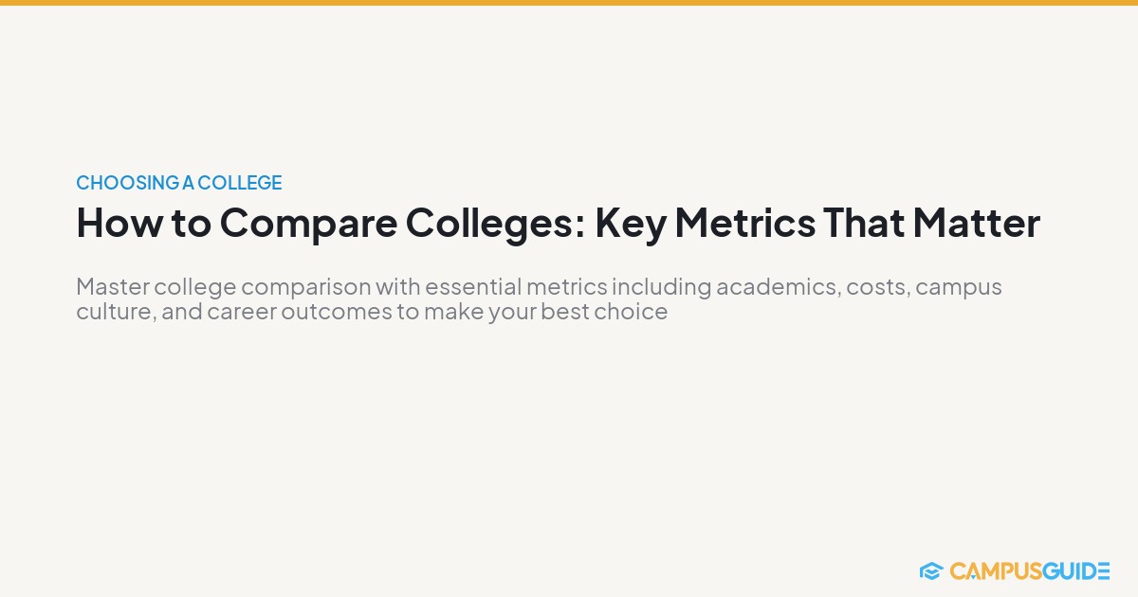The height and width of the screenshot is (597, 1138).
Task: Click the orange accent bar at top
Action: (569, 3)
